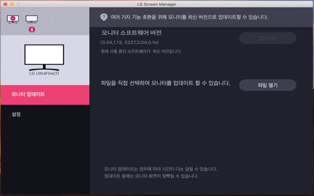The width and height of the screenshot is (314, 196).
Task: Click the LG UltraFine(1) label
Action: (x=44, y=73)
